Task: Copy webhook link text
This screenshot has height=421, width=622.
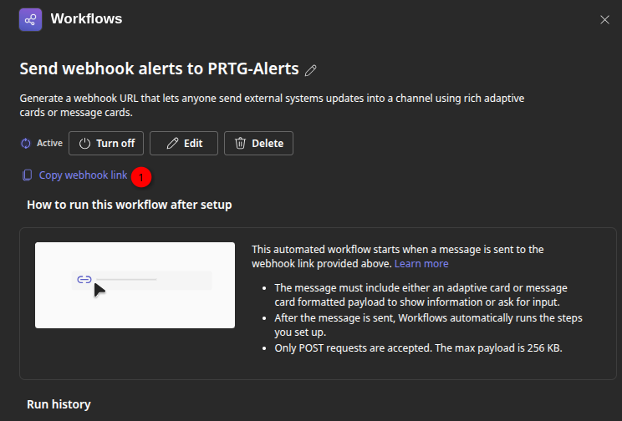Action: [83, 175]
